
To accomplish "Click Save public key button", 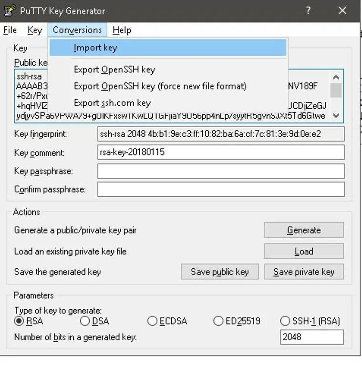I will tap(220, 272).
